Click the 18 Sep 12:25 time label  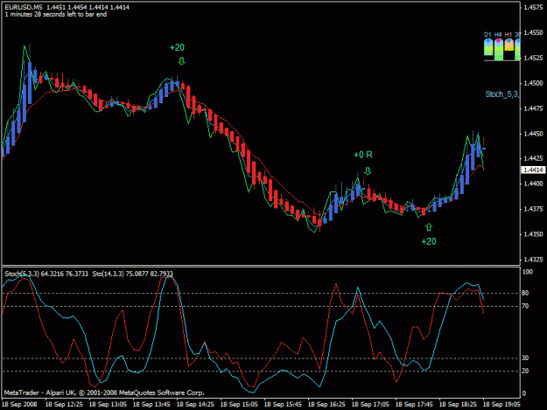[x=64, y=405]
